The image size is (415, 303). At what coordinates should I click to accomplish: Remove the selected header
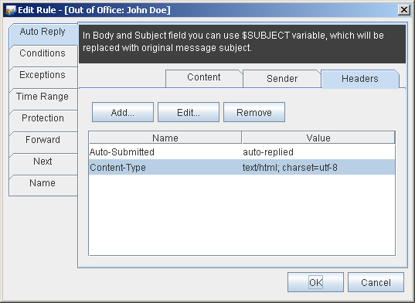tap(254, 112)
